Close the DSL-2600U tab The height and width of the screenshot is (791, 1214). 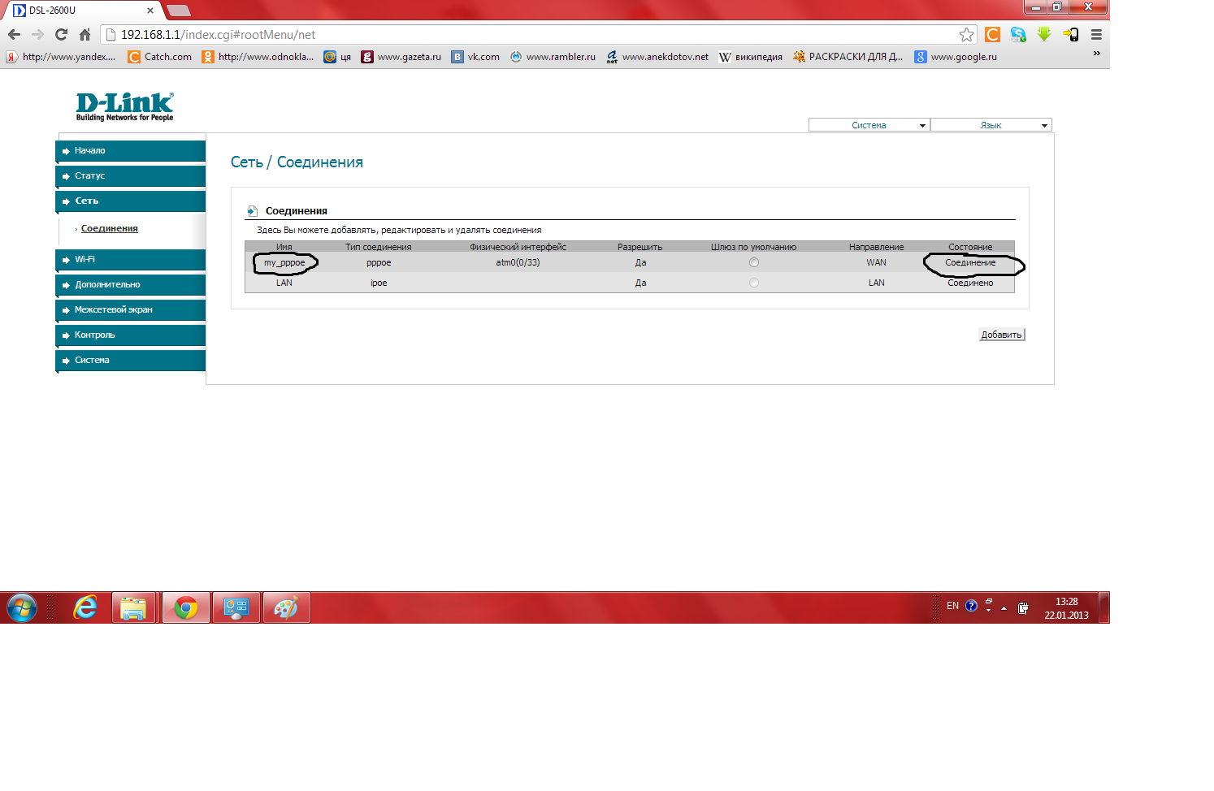pyautogui.click(x=150, y=11)
